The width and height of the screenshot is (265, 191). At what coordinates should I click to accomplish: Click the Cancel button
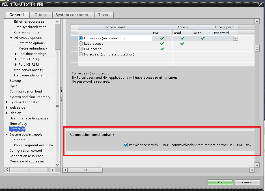point(247,182)
